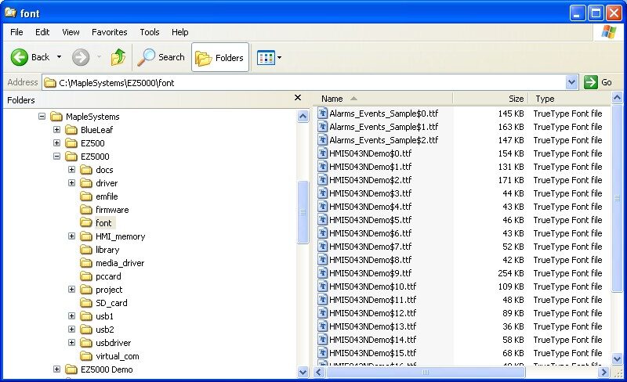Viewport: 627px width, 382px height.
Task: Click font icon of HMI5043NDemo$11.ttf
Action: click(x=322, y=299)
